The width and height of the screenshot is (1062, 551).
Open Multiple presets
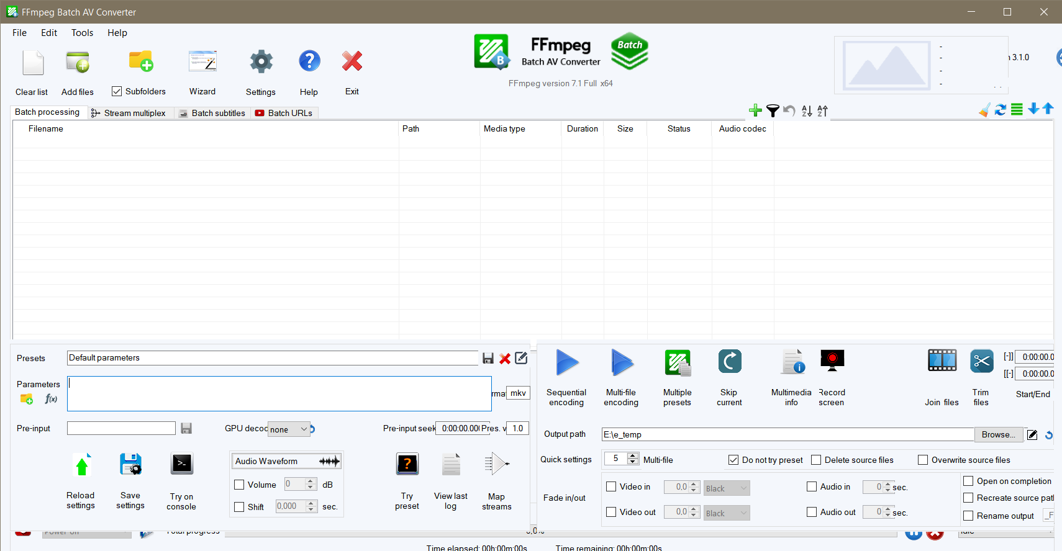point(678,363)
